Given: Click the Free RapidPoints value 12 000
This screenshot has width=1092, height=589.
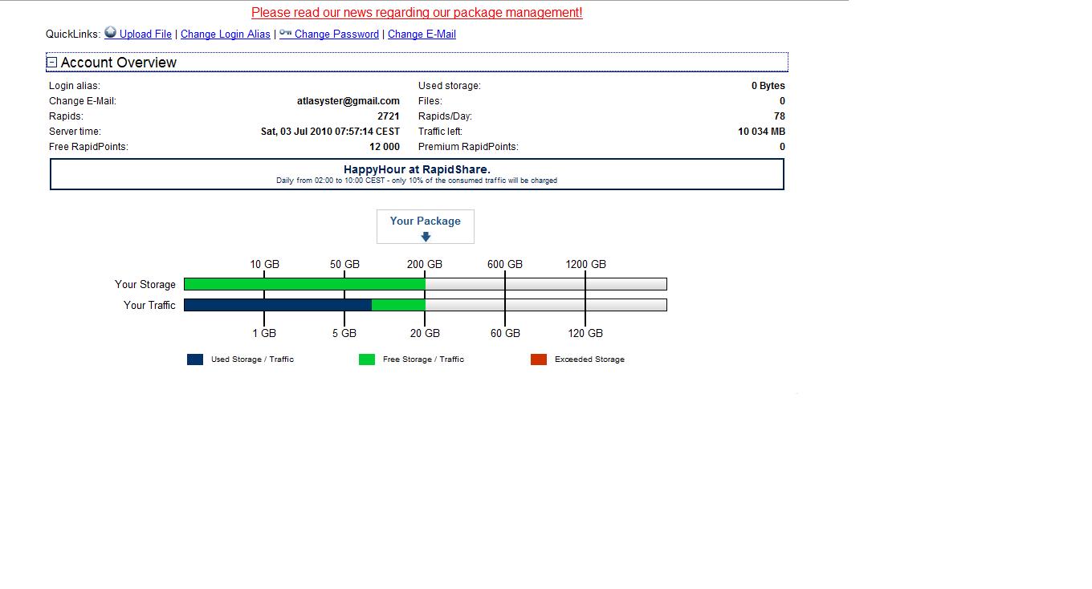Looking at the screenshot, I should pyautogui.click(x=385, y=147).
